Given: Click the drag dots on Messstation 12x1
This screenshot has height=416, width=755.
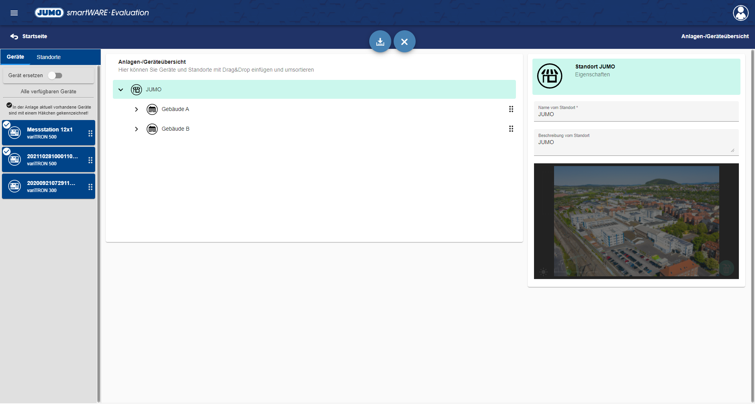Looking at the screenshot, I should (90, 133).
